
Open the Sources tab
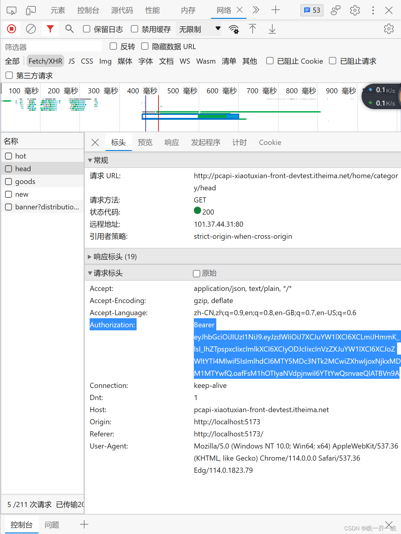click(x=122, y=10)
